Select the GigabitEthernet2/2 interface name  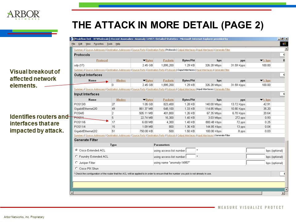click(85, 131)
